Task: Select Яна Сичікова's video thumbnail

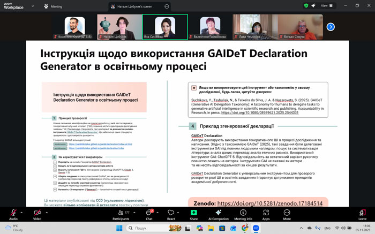Action: (x=165, y=27)
